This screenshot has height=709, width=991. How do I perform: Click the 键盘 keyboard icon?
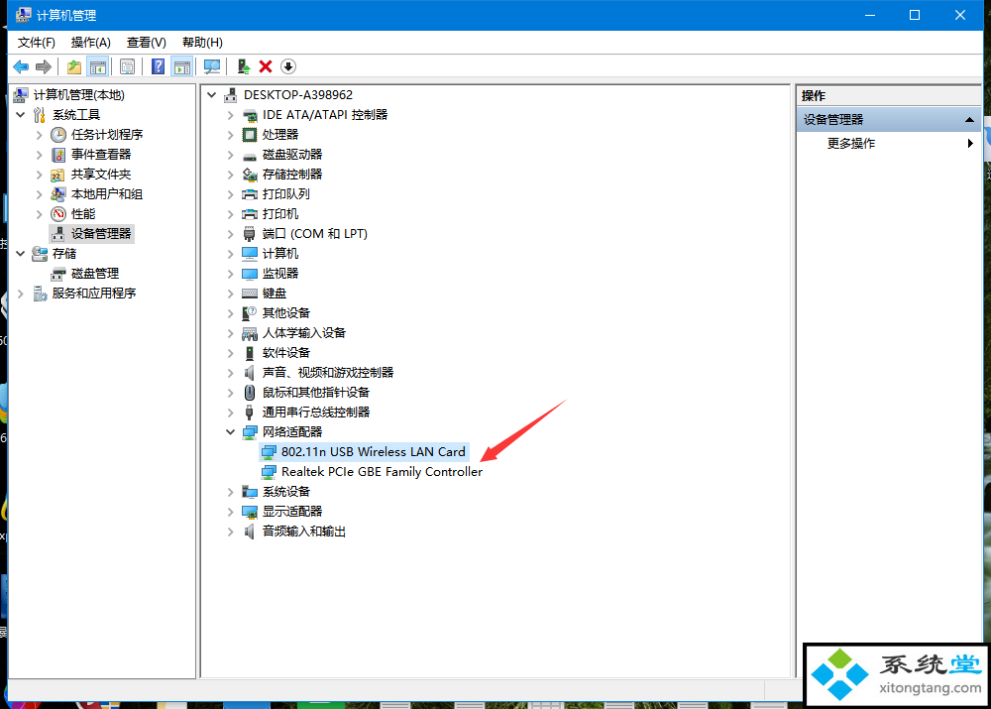click(251, 294)
